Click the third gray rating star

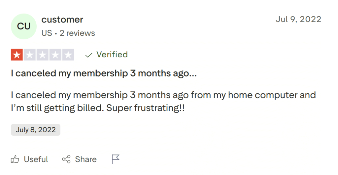tap(42, 55)
